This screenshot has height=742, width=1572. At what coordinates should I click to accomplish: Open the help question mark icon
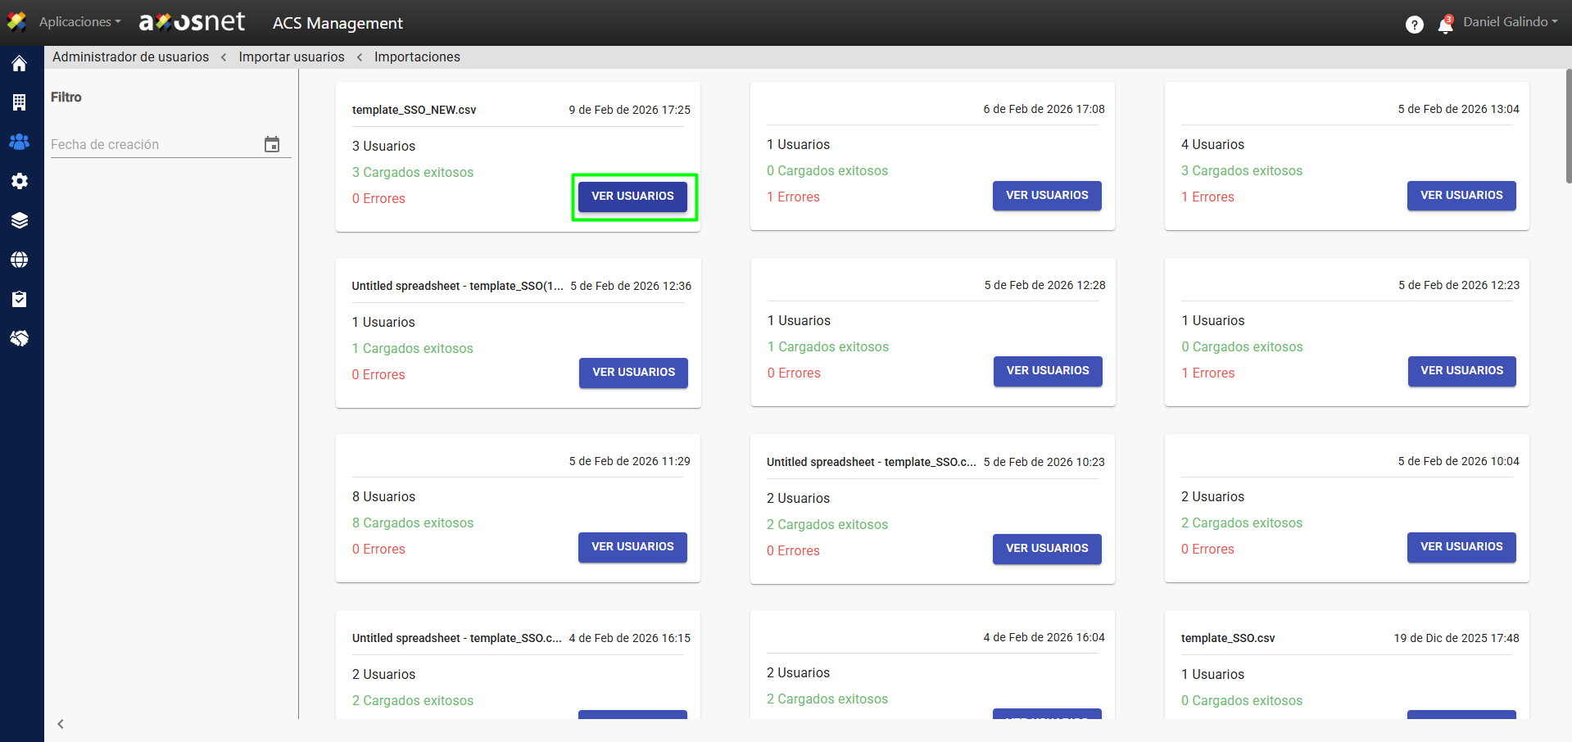[1414, 25]
